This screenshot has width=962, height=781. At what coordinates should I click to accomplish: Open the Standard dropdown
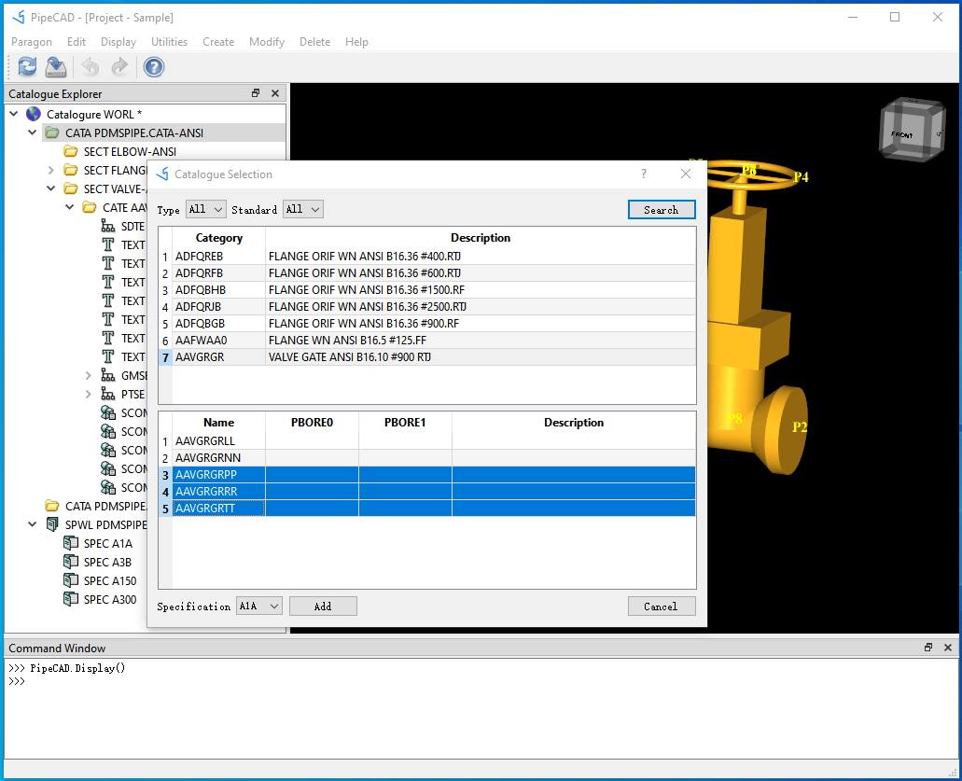coord(303,209)
